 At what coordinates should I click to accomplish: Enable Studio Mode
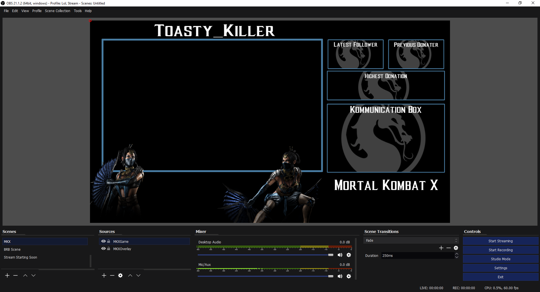click(x=501, y=259)
